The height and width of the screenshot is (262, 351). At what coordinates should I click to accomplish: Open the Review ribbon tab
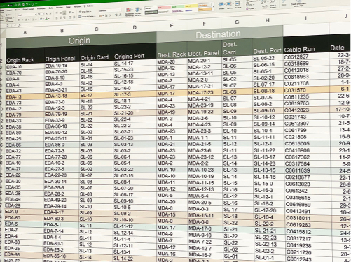[x=60, y=8]
